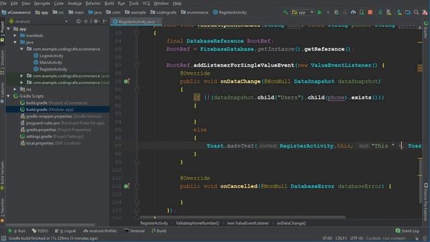Open Search Everywhere magnifier icon
Screen dimensions: 430x242
coord(417,12)
